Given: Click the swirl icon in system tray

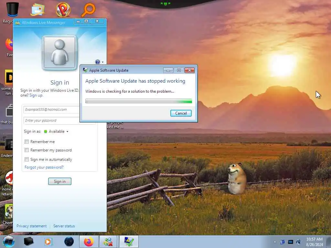Looking at the screenshot, I should [298, 242].
